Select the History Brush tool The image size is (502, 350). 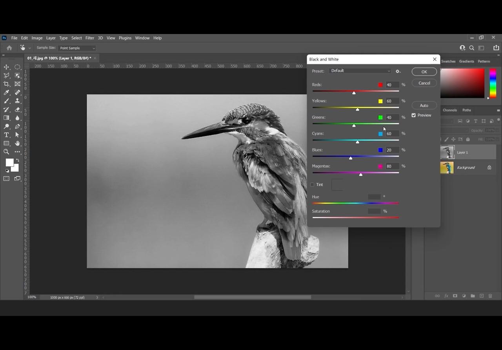(x=7, y=110)
